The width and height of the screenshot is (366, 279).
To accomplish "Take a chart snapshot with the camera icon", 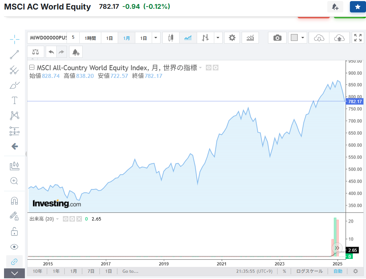I will point(278,38).
